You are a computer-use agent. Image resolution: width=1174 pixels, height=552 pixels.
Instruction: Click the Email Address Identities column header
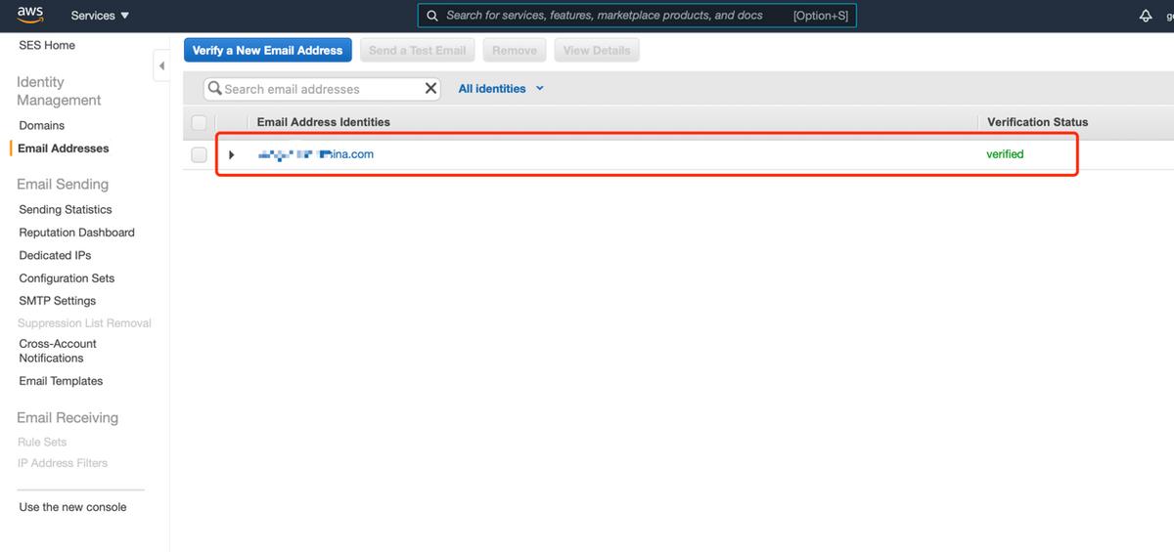tap(323, 122)
